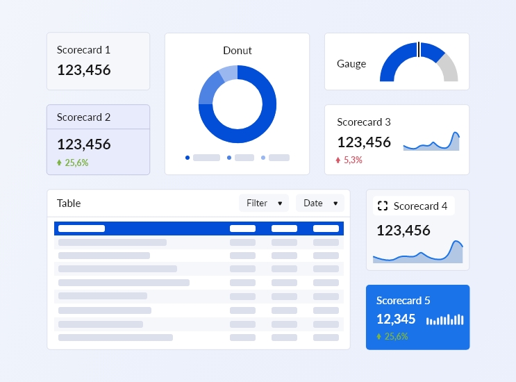Click the Donut chart title

238,50
